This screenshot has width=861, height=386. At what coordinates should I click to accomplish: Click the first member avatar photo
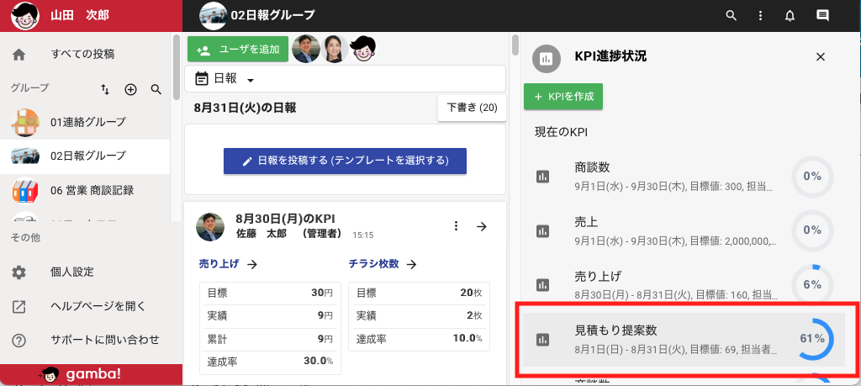(x=306, y=49)
